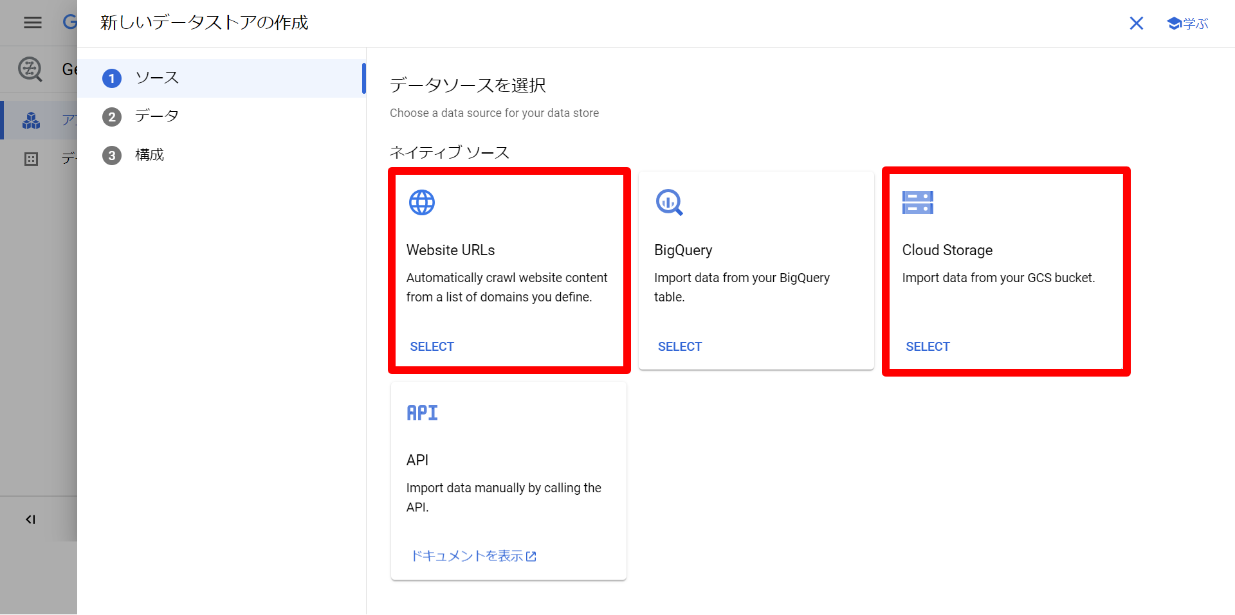Open the ドキュメントを表示 link

coord(473,556)
